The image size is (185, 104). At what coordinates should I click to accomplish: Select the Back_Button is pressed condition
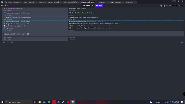point(13,9)
